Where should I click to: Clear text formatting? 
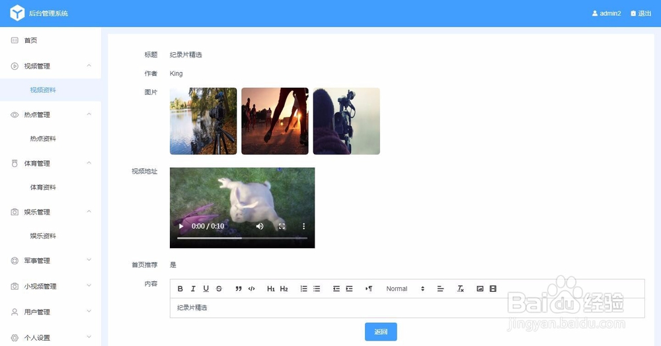[460, 289]
